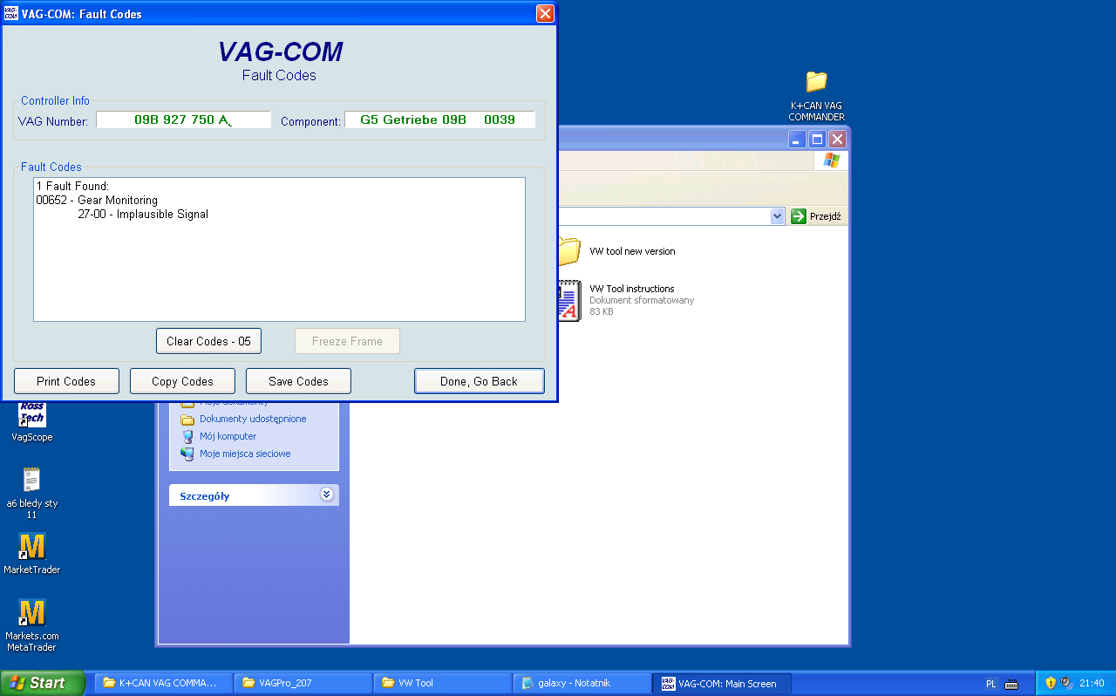The height and width of the screenshot is (696, 1116).
Task: Click the Print Codes button
Action: pos(66,381)
